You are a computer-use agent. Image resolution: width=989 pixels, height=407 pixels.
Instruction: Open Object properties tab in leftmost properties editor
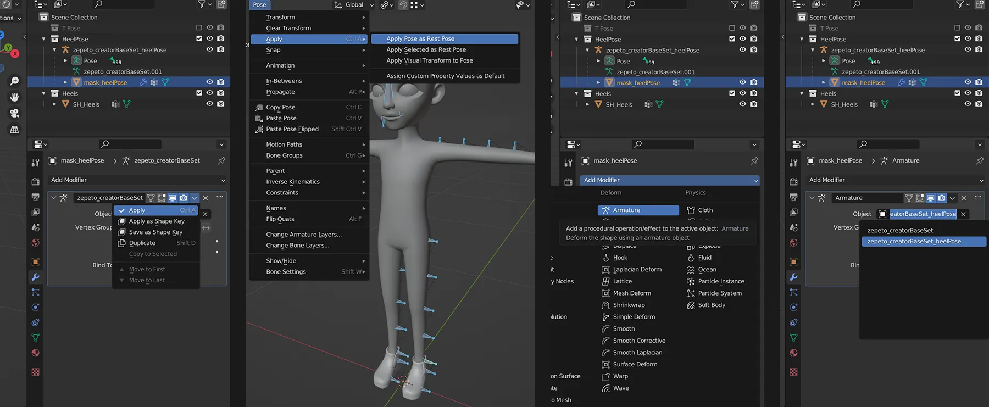pyautogui.click(x=36, y=262)
